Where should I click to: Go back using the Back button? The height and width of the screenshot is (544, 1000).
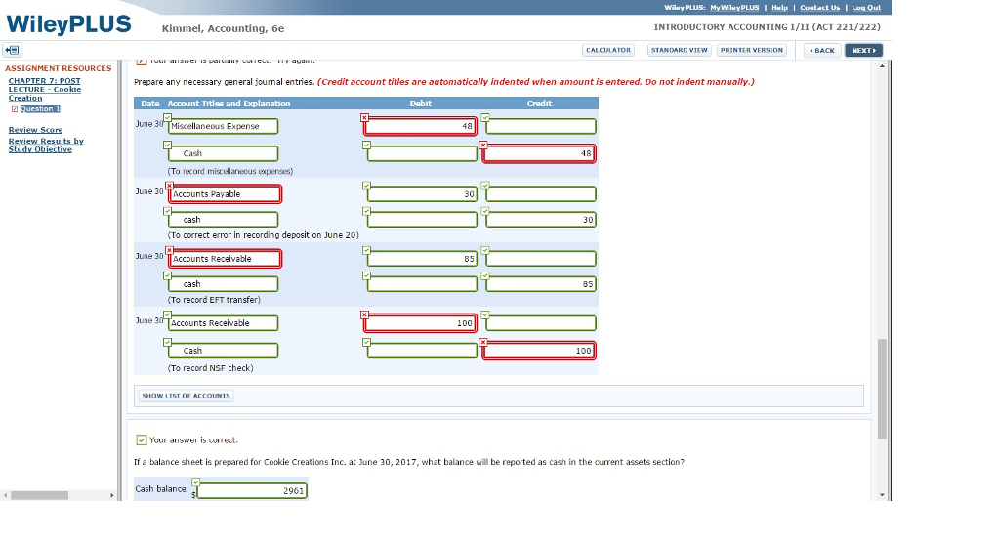point(822,50)
